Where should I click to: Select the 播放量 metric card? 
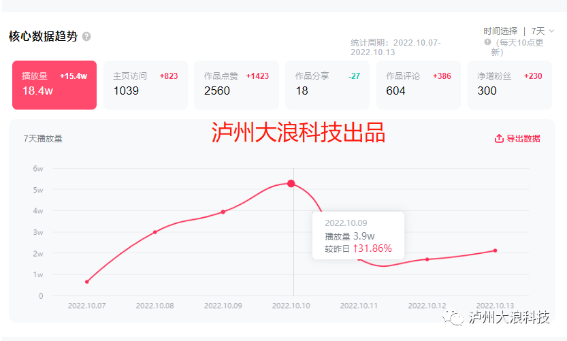(x=54, y=84)
